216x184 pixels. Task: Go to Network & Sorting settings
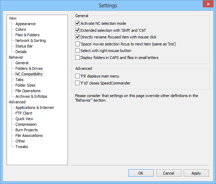[31, 41]
